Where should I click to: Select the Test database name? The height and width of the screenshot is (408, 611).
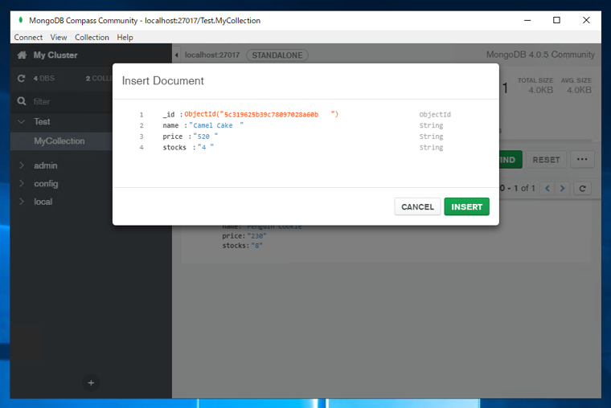tap(42, 121)
